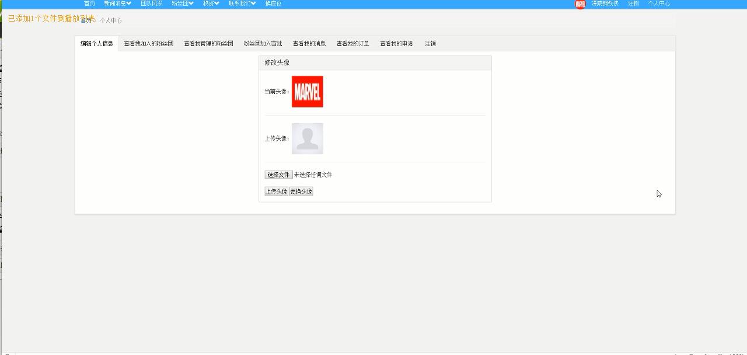Switch to 查看我加入的粉丝团 tab
The width and height of the screenshot is (747, 355).
tap(148, 44)
